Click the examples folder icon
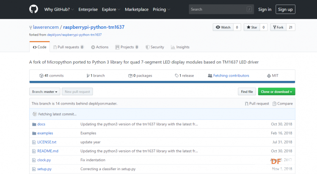317x174 pixels. pyautogui.click(x=34, y=133)
